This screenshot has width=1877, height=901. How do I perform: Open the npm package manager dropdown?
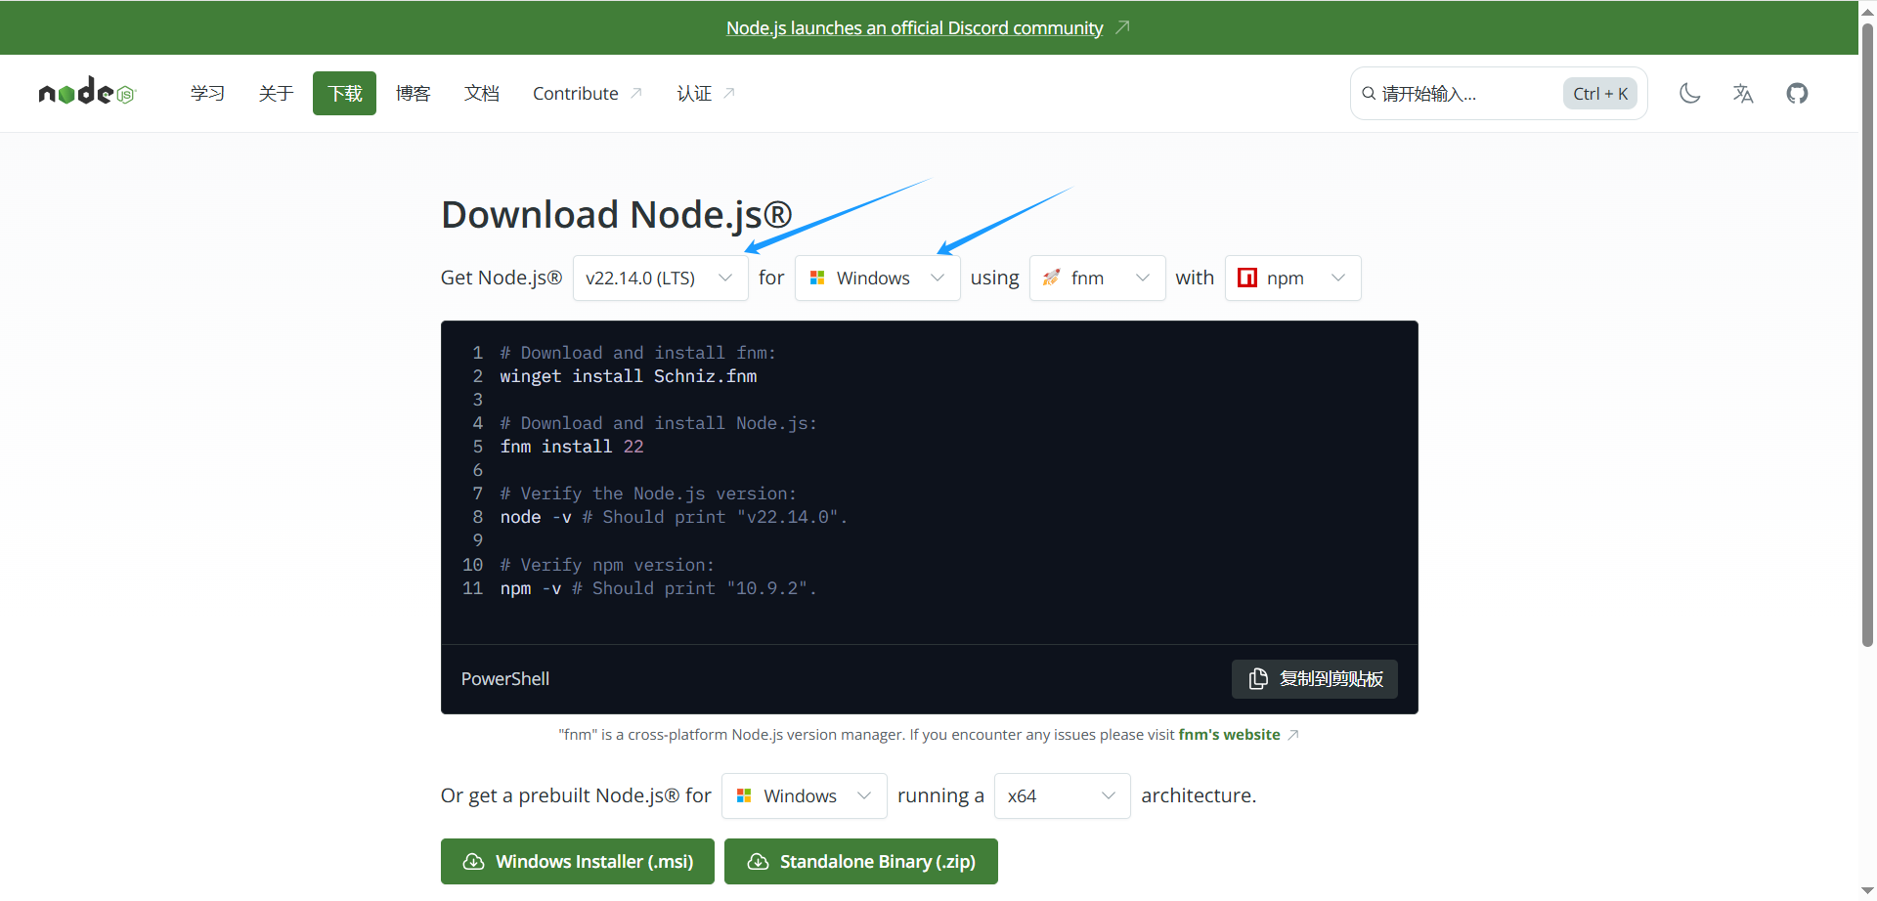tap(1292, 278)
